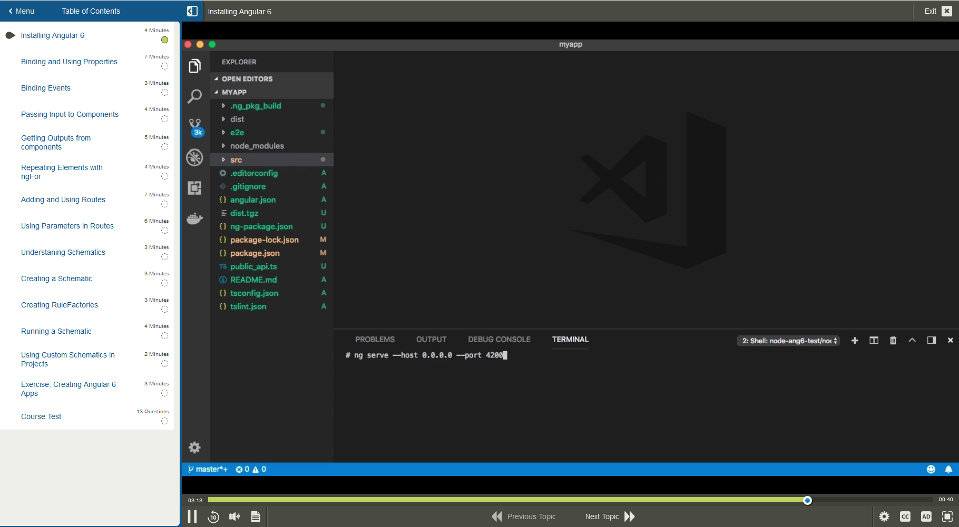Switch to the DEBUG CONSOLE tab
This screenshot has width=959, height=527.
499,340
